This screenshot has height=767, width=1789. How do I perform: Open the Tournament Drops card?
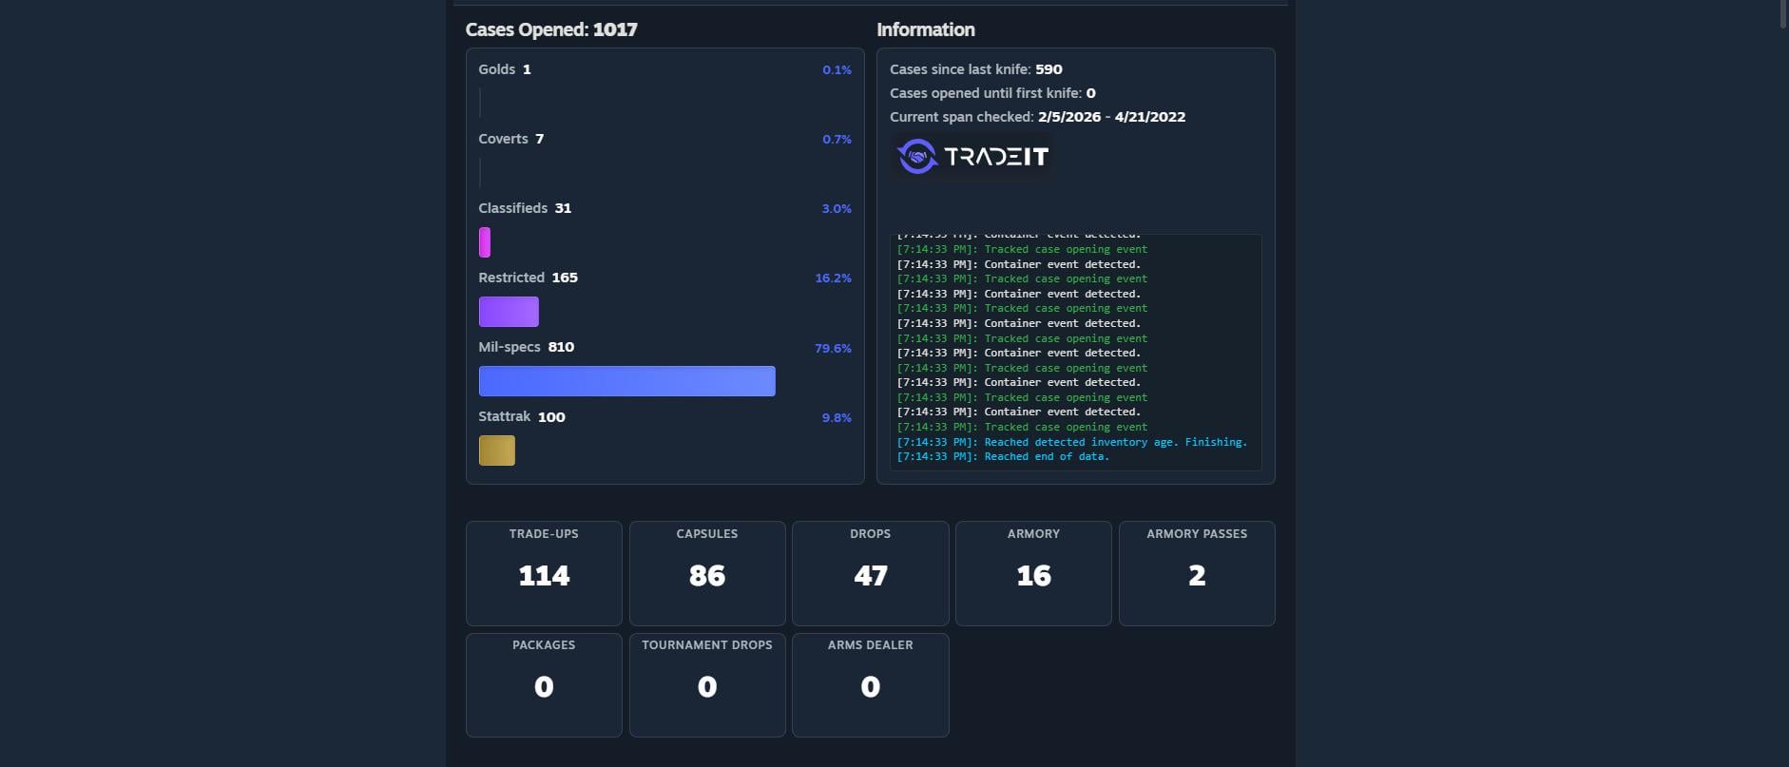pyautogui.click(x=707, y=684)
